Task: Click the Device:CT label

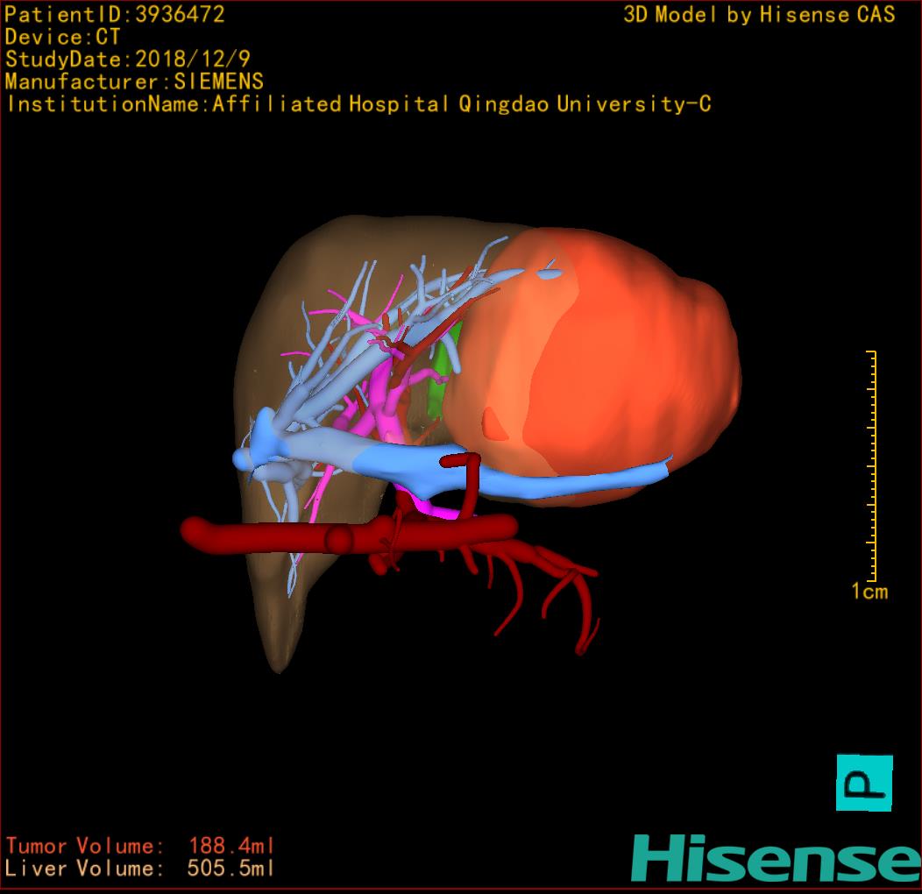Action: tap(62, 37)
